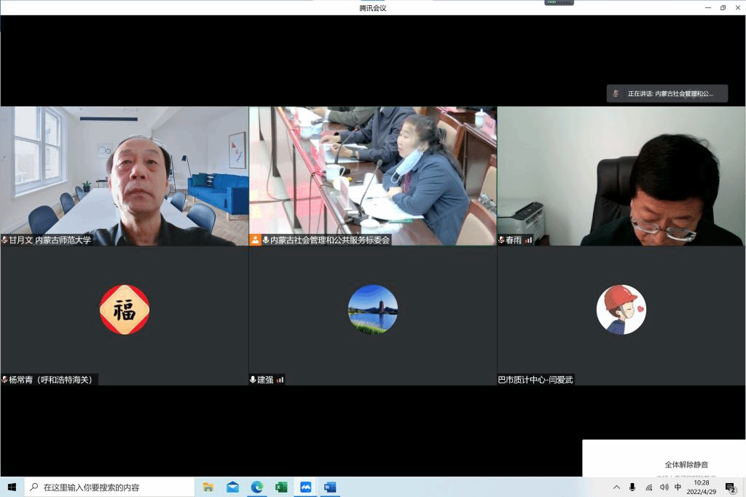The height and width of the screenshot is (497, 746).
Task: Open the Windows Start menu
Action: tap(12, 487)
